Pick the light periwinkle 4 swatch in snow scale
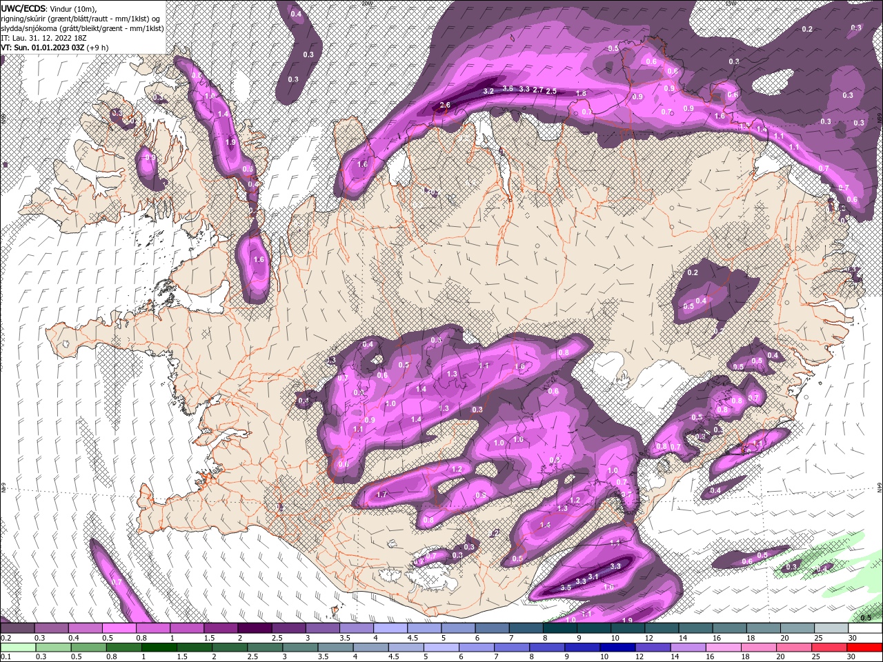The height and width of the screenshot is (662, 883). pos(390,628)
